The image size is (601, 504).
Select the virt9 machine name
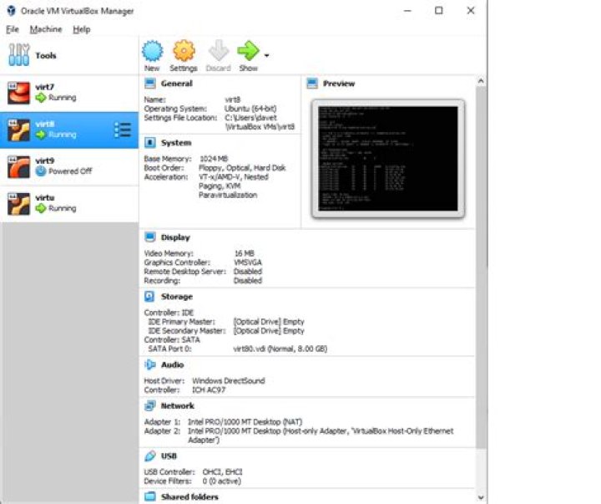[x=45, y=160]
